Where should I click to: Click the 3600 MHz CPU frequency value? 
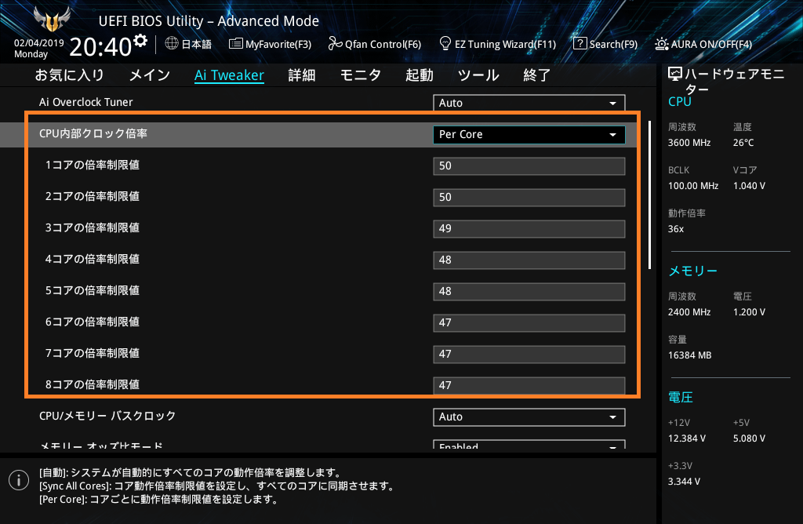click(x=689, y=143)
